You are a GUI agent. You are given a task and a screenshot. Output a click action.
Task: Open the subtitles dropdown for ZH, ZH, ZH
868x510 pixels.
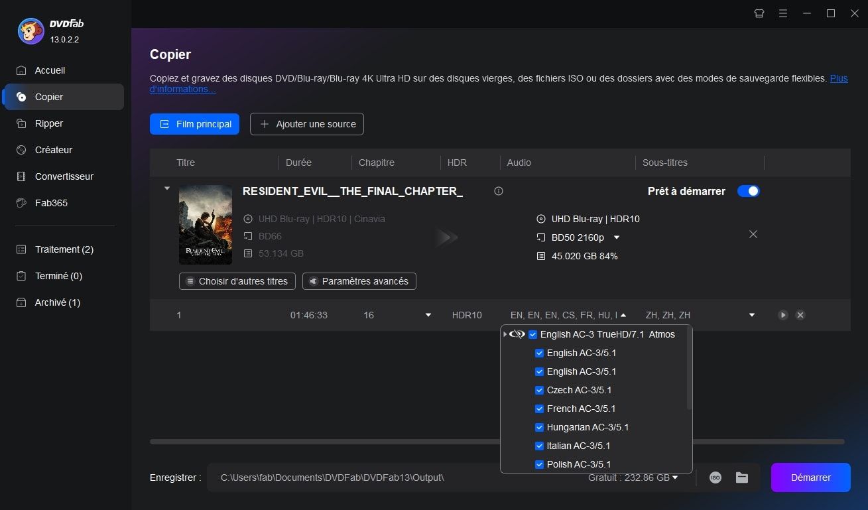[752, 315]
